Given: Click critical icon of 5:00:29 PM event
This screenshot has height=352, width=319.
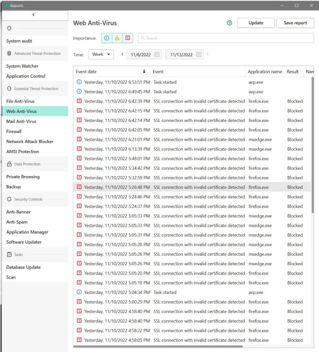Looking at the screenshot, I should click(79, 301).
